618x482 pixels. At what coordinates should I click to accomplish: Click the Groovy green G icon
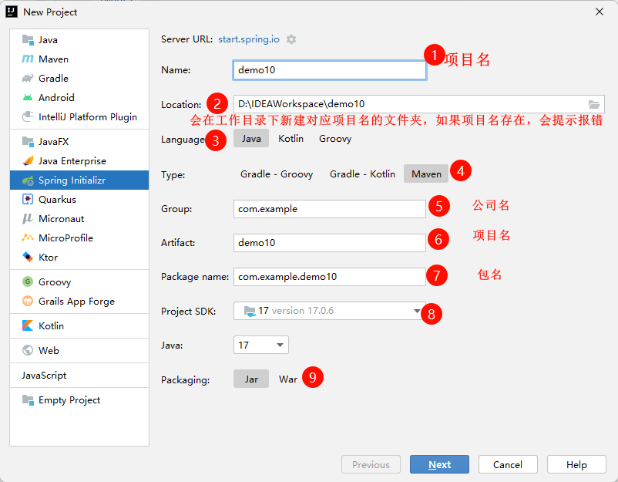coord(28,281)
